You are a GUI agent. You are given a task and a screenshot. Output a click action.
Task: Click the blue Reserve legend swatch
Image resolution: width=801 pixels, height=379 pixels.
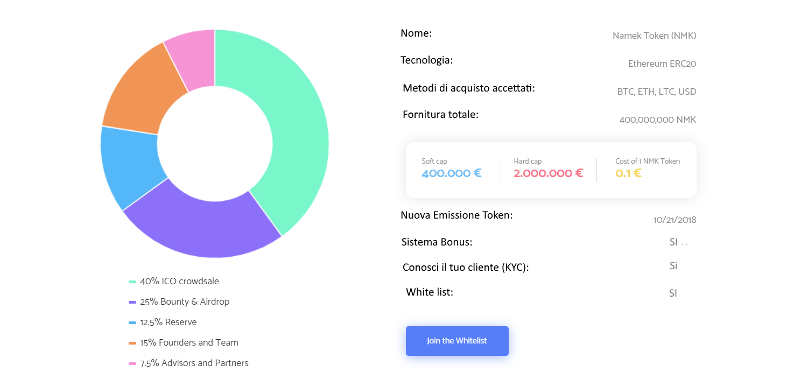(x=132, y=322)
